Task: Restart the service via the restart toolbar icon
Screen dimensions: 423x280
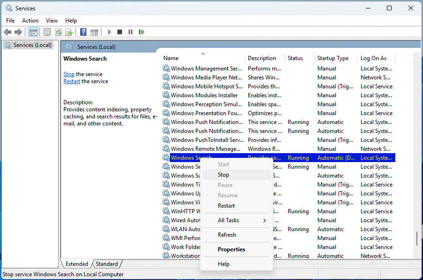Action: pyautogui.click(x=141, y=31)
